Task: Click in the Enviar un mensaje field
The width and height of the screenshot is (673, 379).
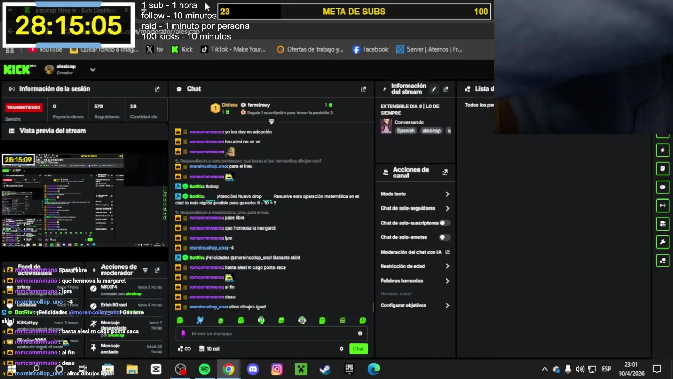Action: pos(271,333)
